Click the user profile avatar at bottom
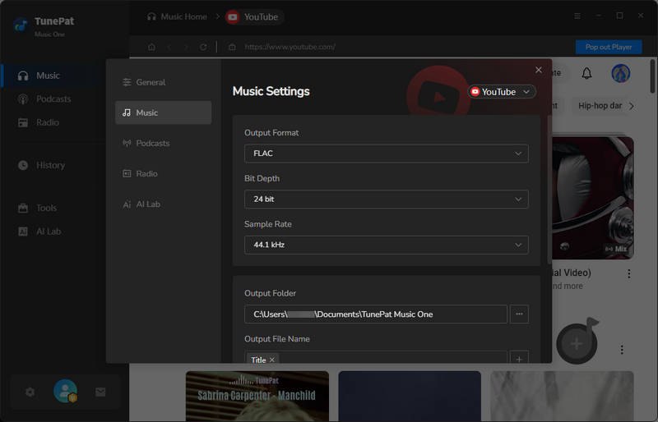 click(x=65, y=392)
